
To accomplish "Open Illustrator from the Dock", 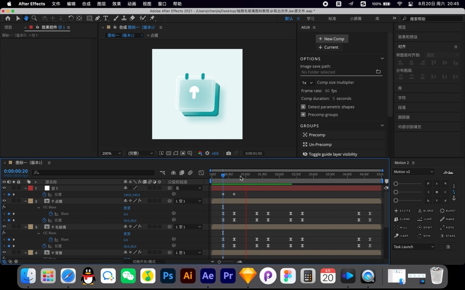I will pyautogui.click(x=188, y=276).
